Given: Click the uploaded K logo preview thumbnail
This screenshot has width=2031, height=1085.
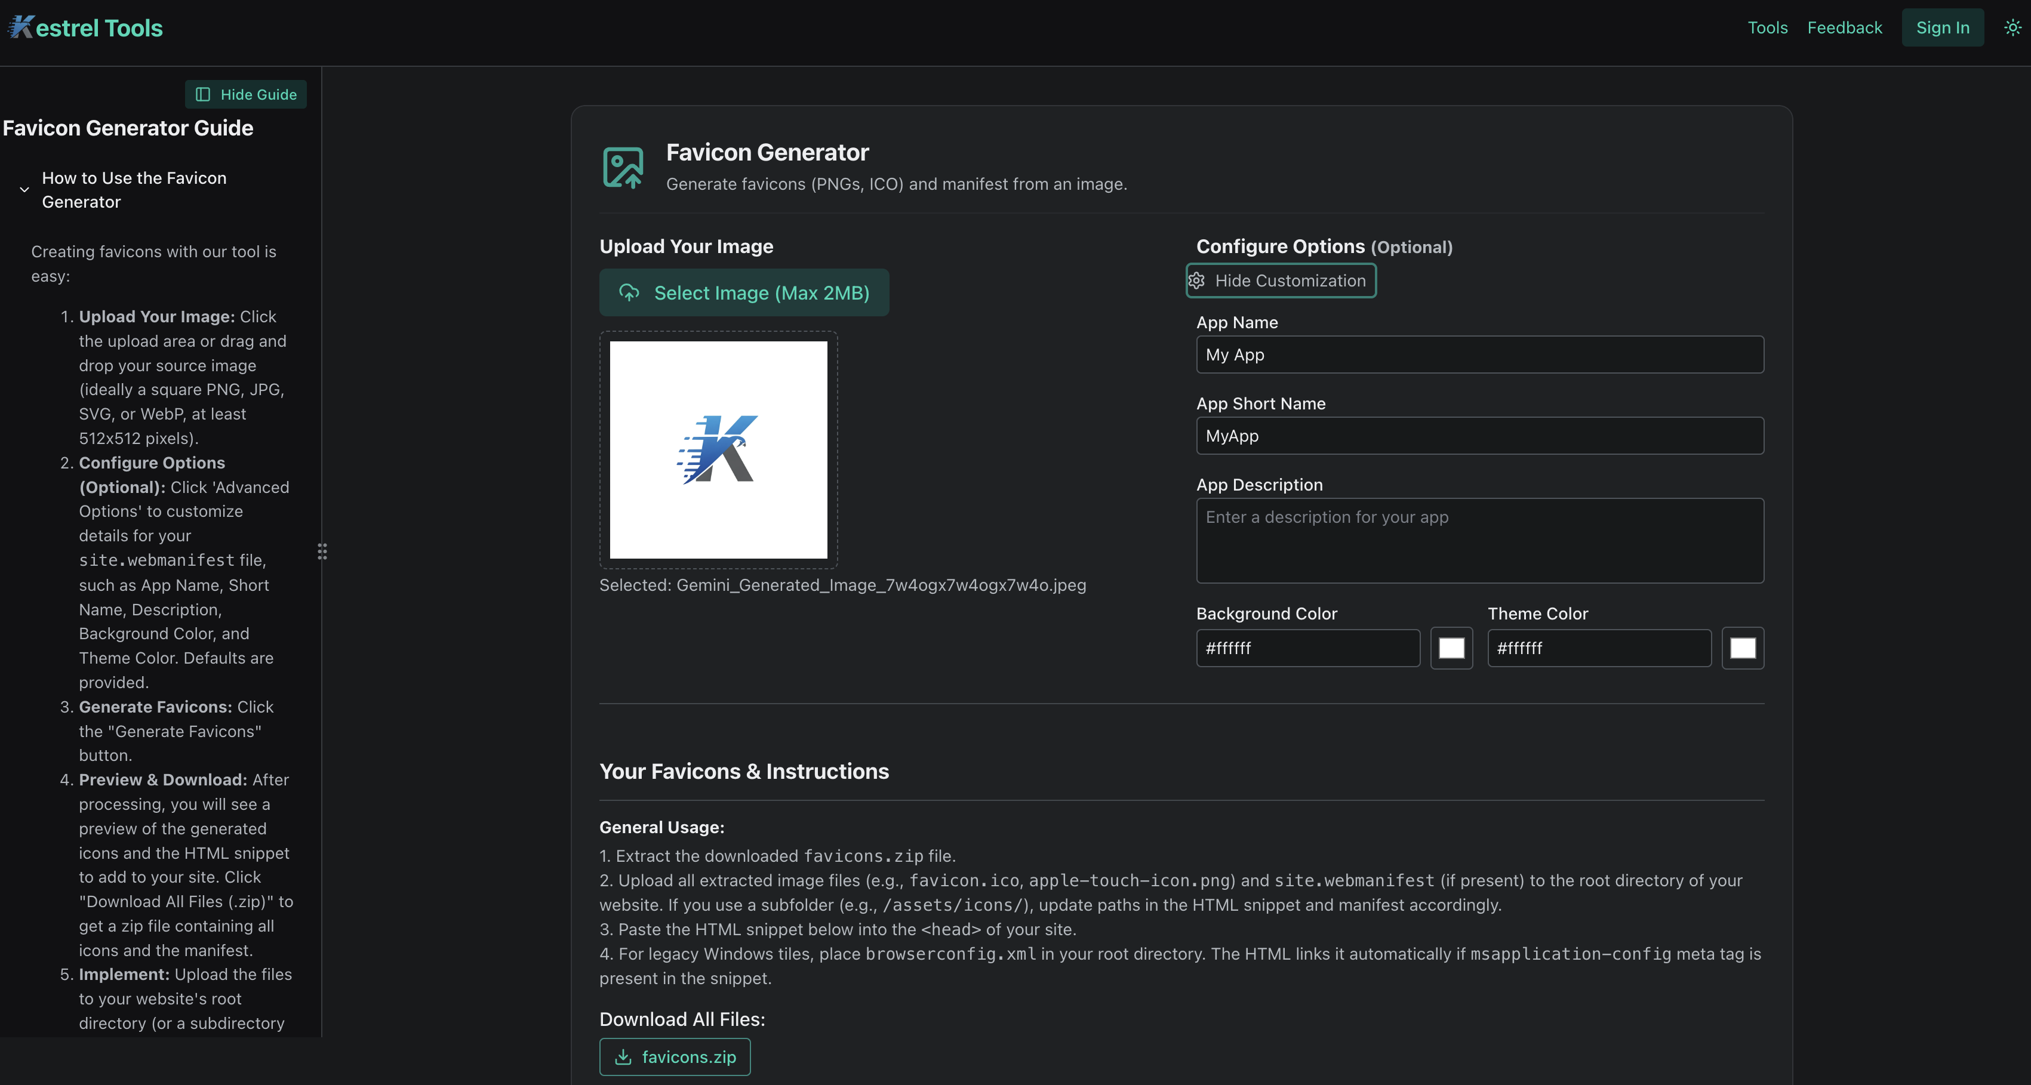Looking at the screenshot, I should (x=718, y=449).
